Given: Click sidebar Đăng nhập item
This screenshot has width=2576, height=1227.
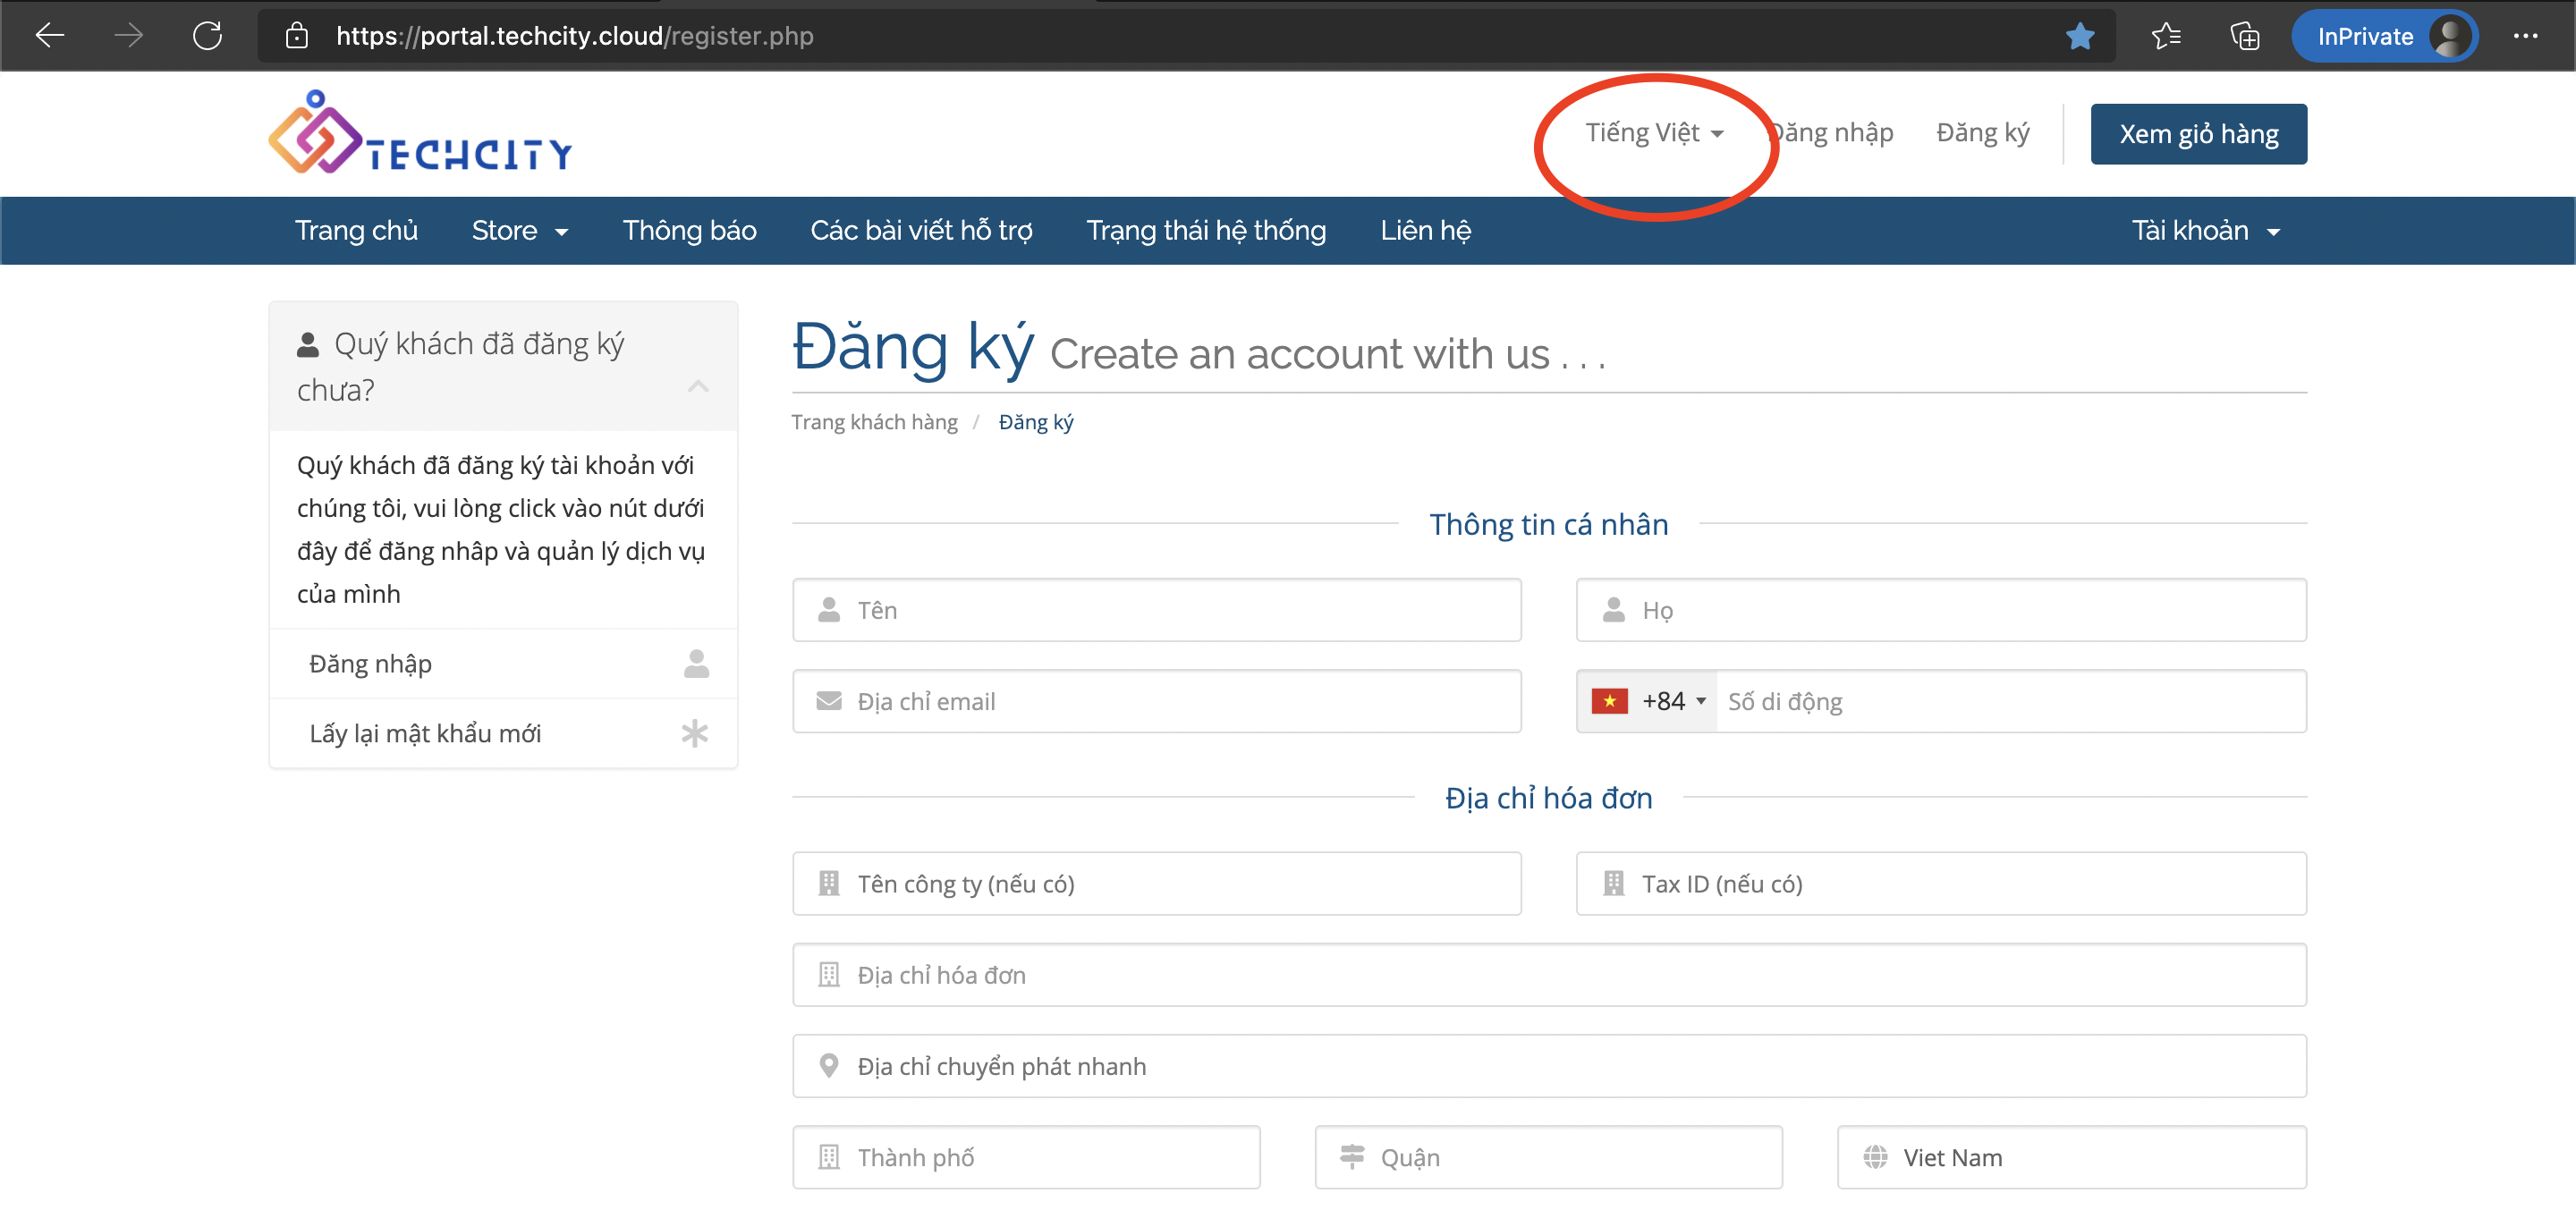Looking at the screenshot, I should 503,663.
